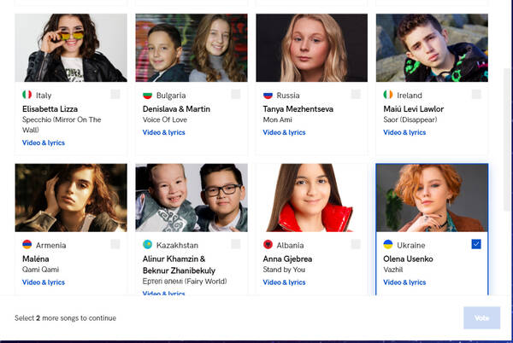Screen dimensions: 513x343
Task: Click the Ukraine flag icon
Action: point(388,245)
